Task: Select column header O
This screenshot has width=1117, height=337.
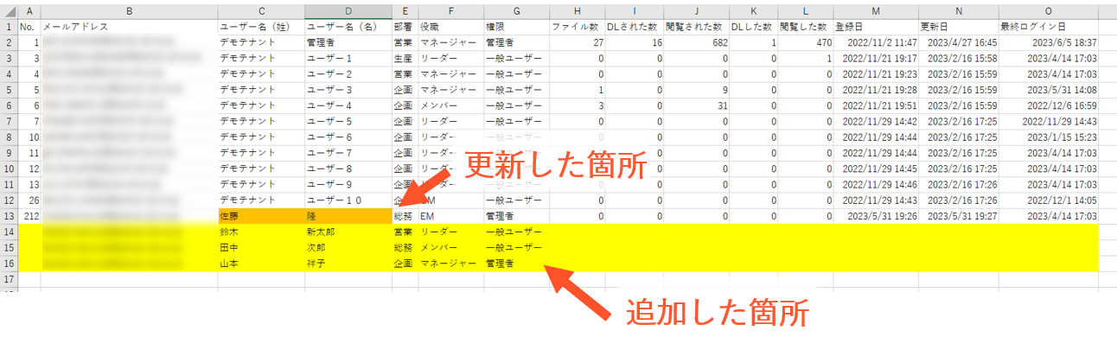Action: point(1049,10)
